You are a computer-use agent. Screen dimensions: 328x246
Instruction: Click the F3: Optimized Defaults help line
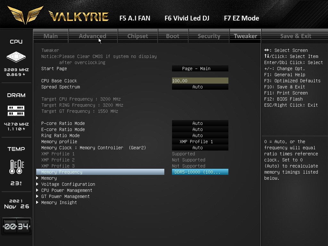pos(292,81)
